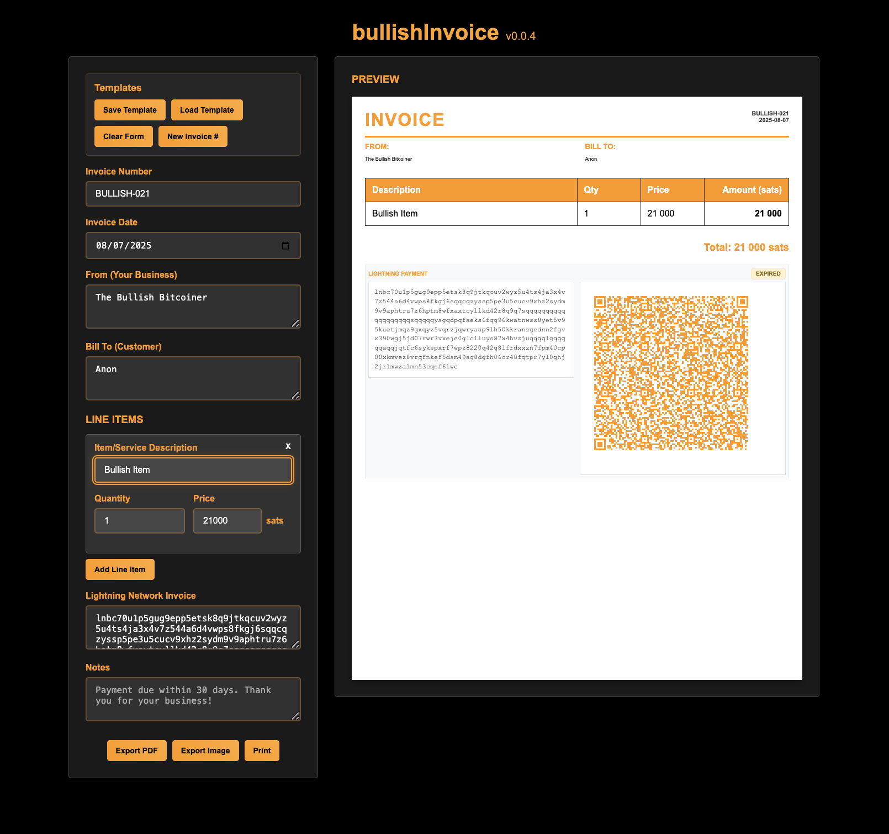Viewport: 889px width, 834px height.
Task: Edit the Bill To (Customer) textarea
Action: [x=193, y=378]
